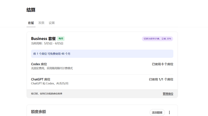Click the 续订时 renewal note text
The image size is (208, 116).
tap(47, 94)
